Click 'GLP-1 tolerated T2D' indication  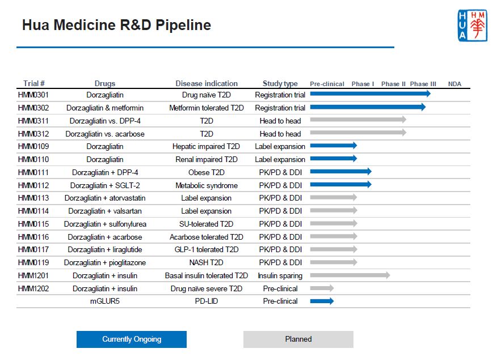[x=207, y=249]
